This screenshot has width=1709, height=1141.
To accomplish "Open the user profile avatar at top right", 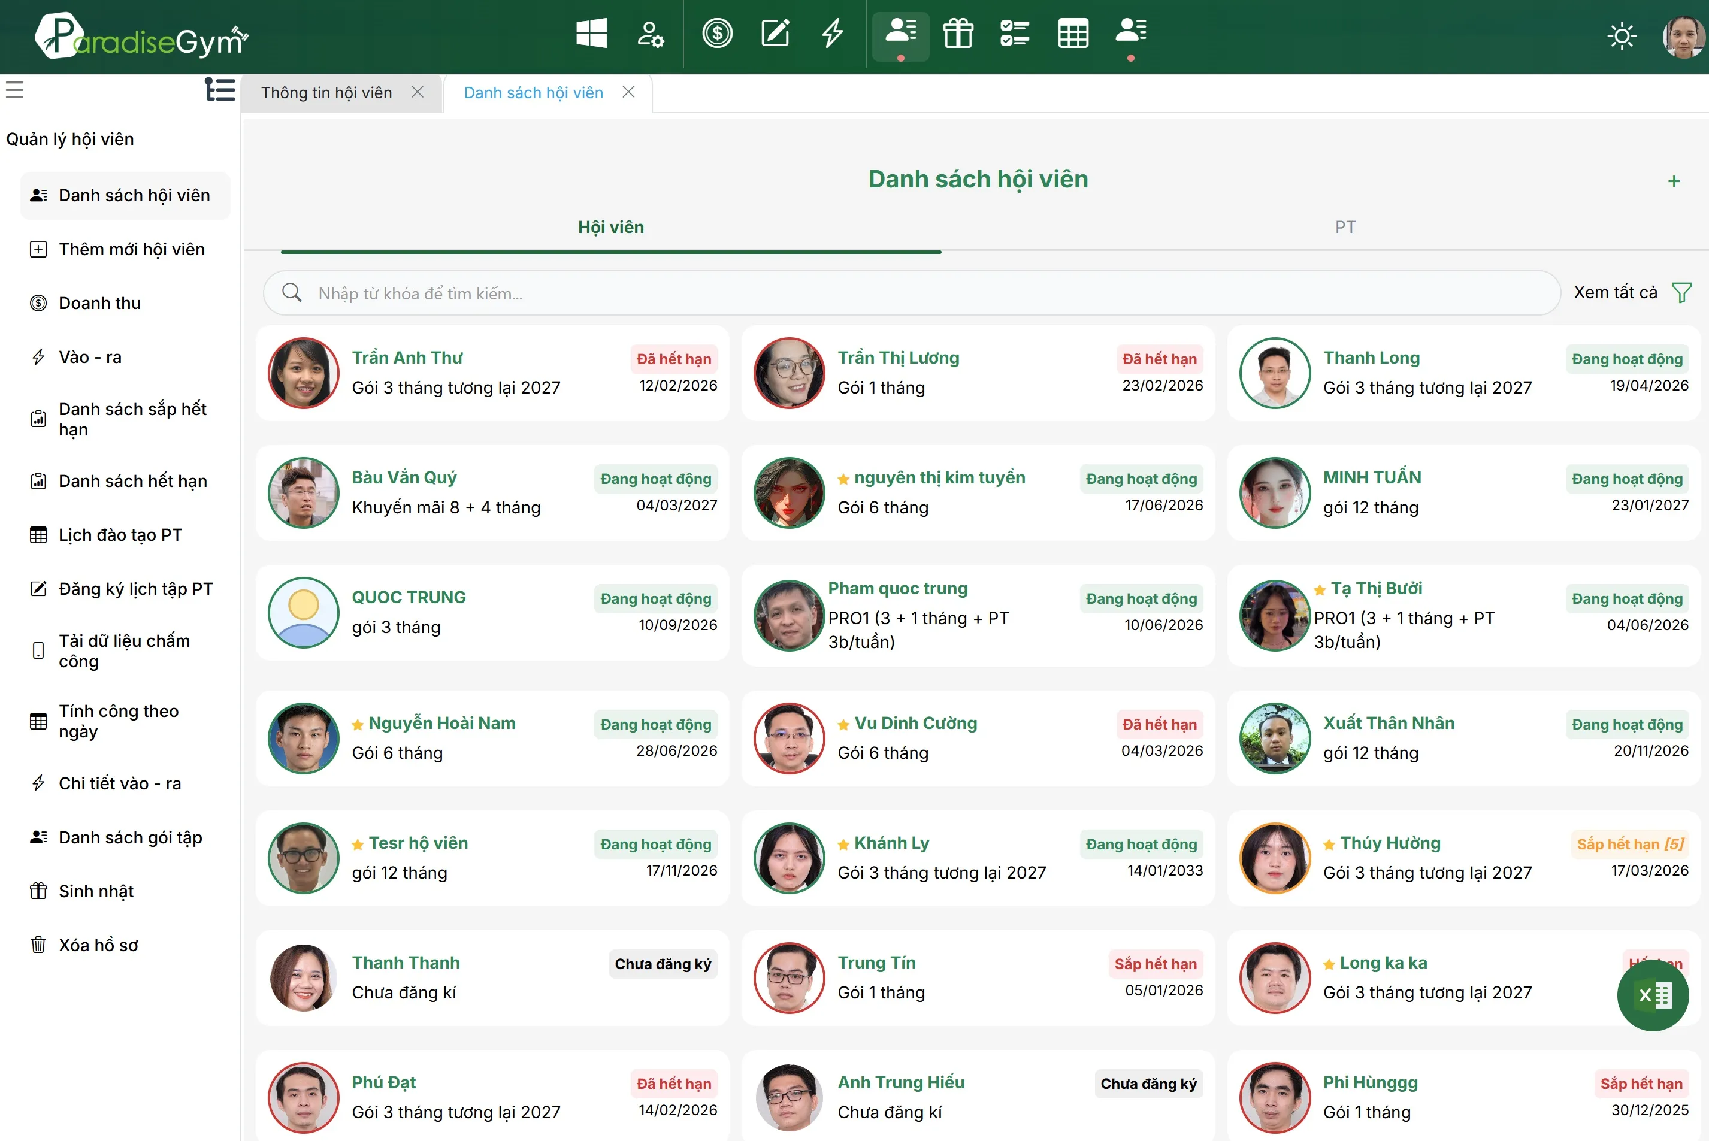I will 1683,36.
